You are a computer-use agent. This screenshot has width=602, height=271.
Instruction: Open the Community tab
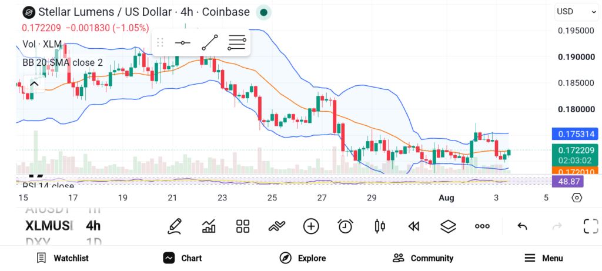coord(423,258)
